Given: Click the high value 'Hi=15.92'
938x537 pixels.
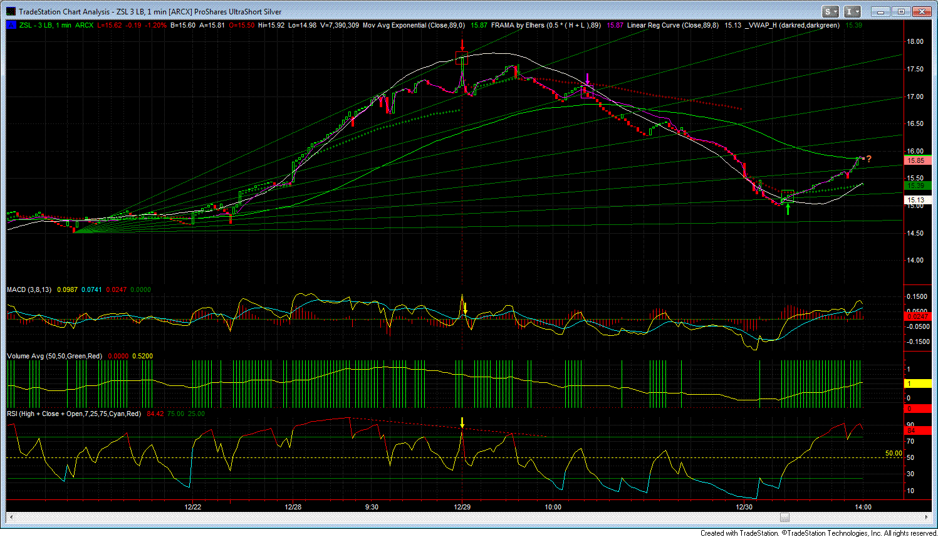Looking at the screenshot, I should point(271,26).
